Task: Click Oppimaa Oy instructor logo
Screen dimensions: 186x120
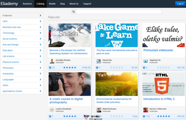Action: tap(146, 61)
